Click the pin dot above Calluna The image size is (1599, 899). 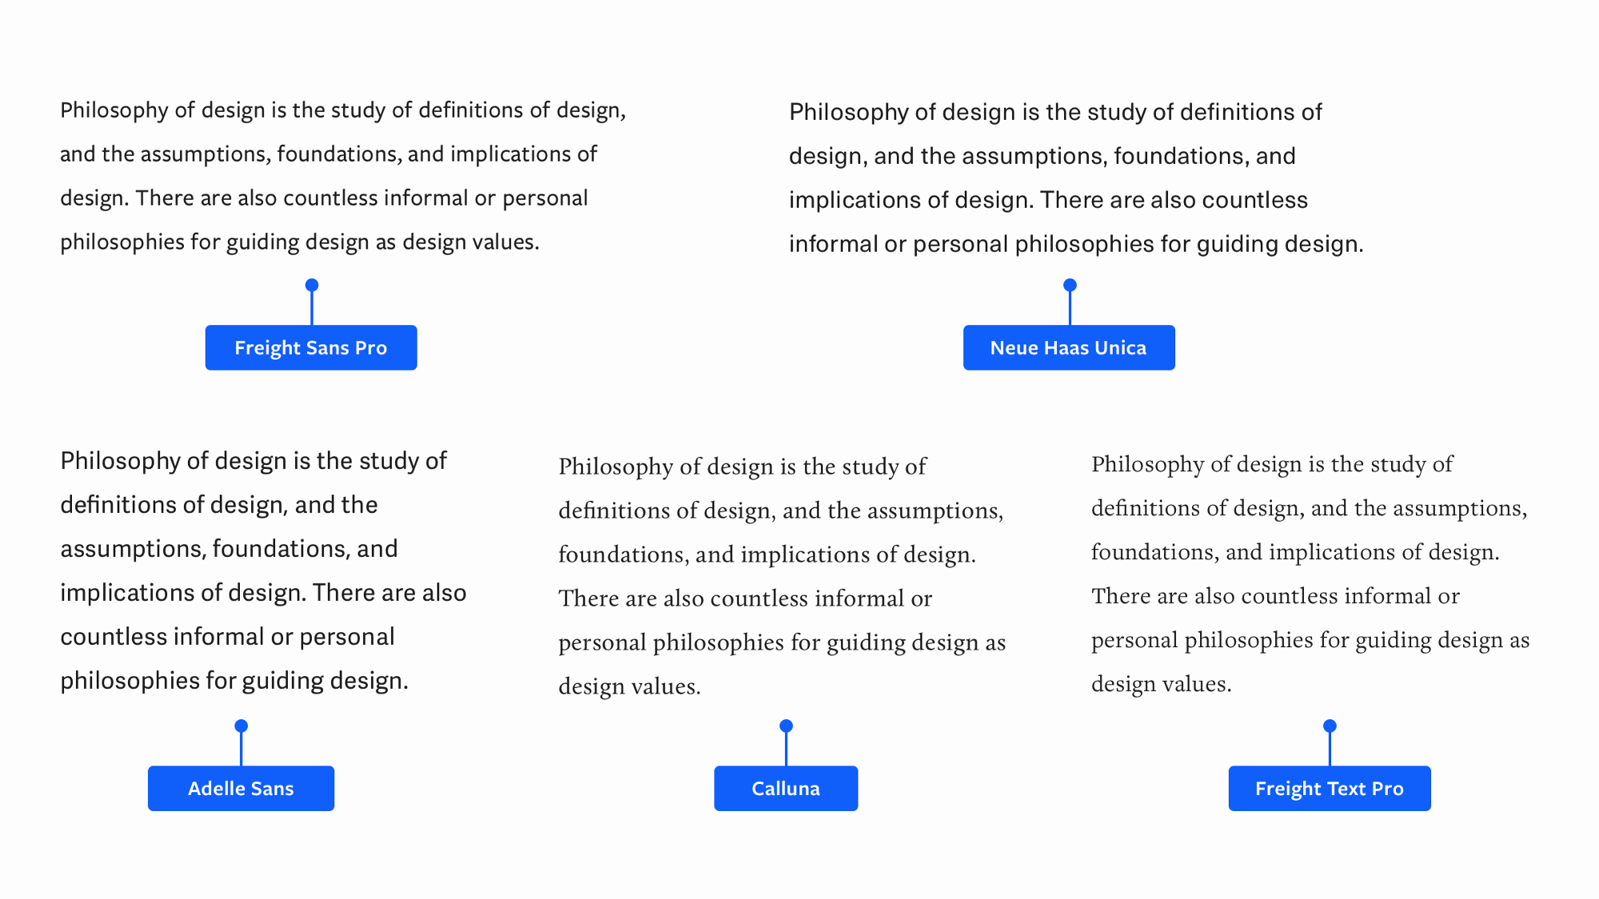pyautogui.click(x=786, y=726)
